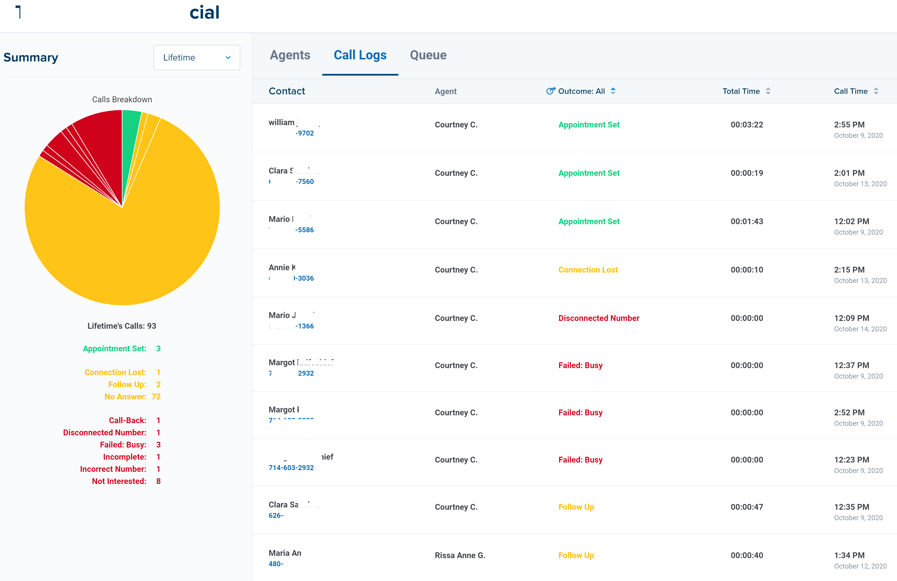Select the Call Logs tab
Image resolution: width=897 pixels, height=581 pixels.
point(360,55)
